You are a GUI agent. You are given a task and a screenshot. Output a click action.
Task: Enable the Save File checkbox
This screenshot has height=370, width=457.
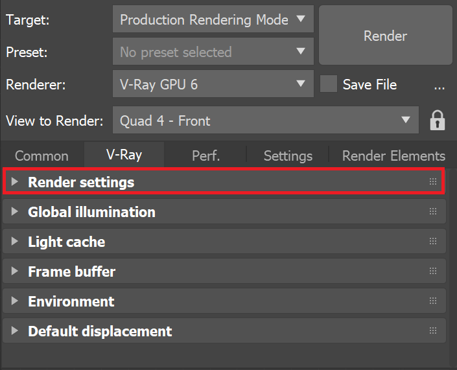[x=329, y=84]
